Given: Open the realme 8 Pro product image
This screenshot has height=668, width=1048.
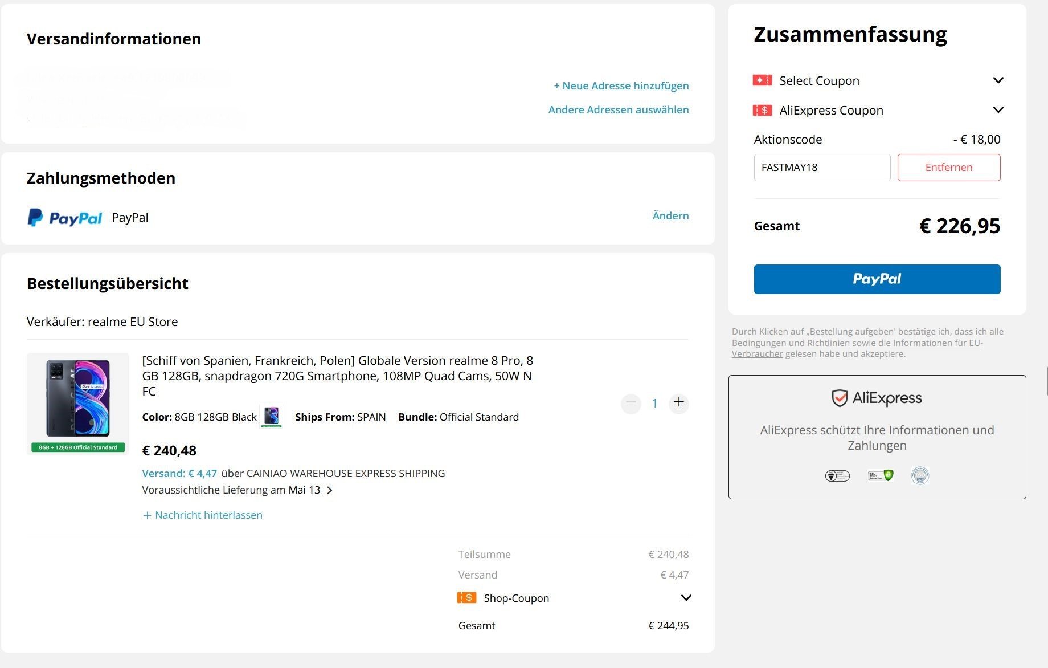Looking at the screenshot, I should (78, 404).
